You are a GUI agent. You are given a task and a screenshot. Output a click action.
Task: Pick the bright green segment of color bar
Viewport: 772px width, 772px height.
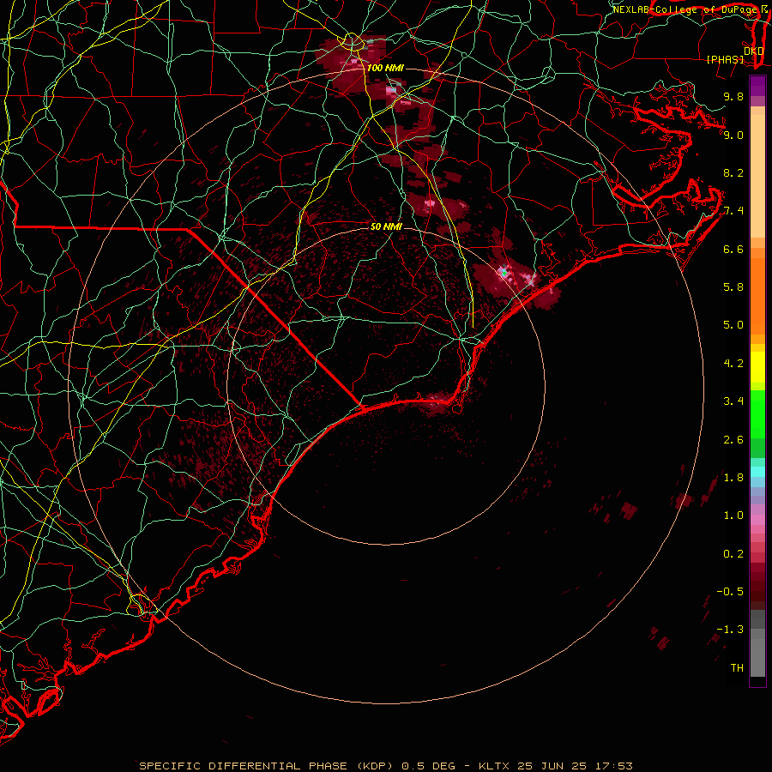[x=757, y=414]
